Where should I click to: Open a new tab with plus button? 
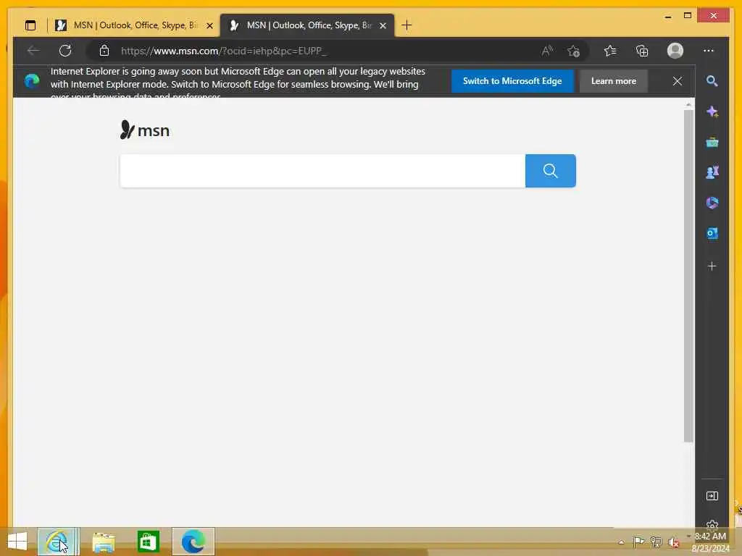pos(407,25)
